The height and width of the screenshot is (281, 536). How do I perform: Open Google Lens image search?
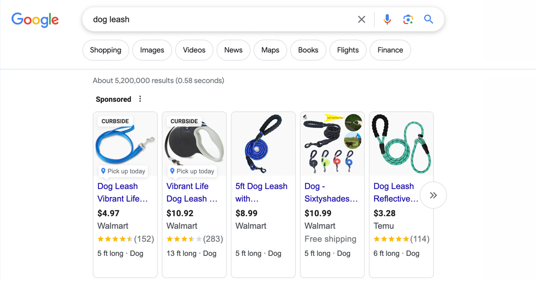click(x=408, y=19)
